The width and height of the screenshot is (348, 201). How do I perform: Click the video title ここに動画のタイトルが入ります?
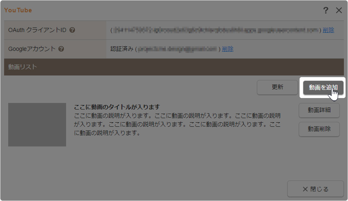117,107
